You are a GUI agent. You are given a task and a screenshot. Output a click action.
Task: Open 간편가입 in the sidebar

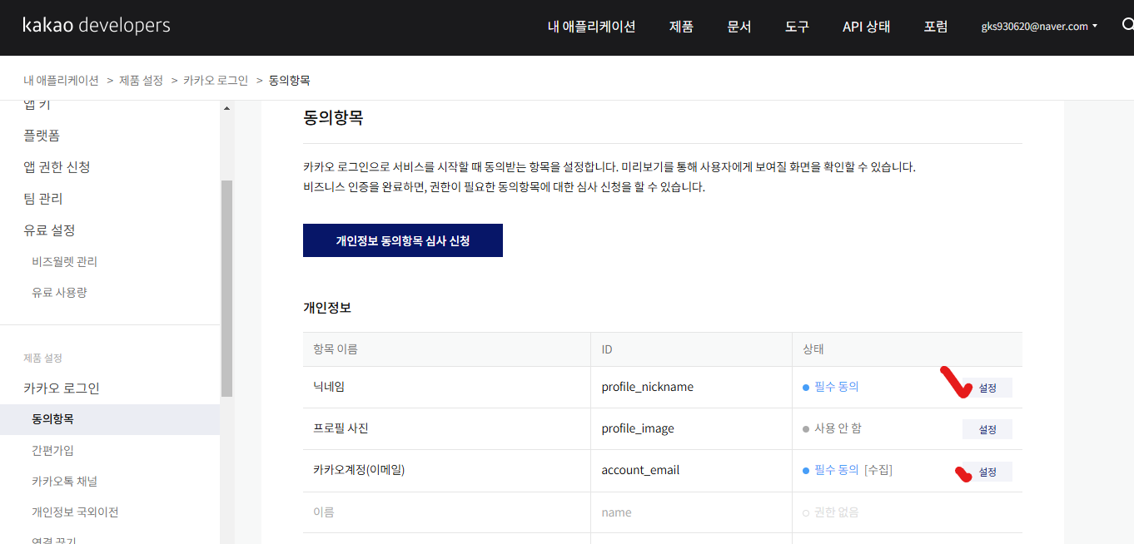coord(52,450)
